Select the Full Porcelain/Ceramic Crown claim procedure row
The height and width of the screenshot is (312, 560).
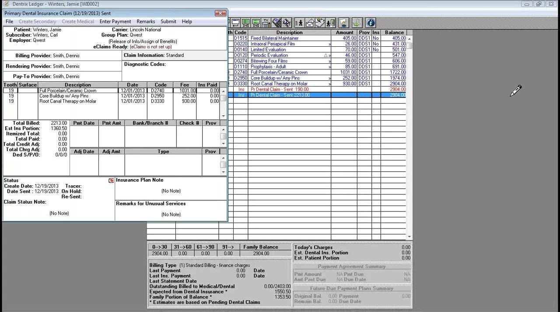111,90
